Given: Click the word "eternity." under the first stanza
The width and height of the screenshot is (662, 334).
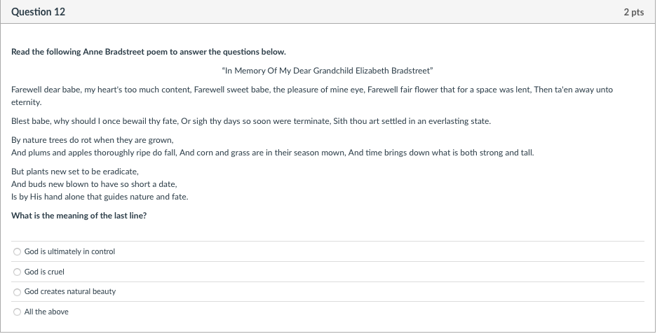Looking at the screenshot, I should pos(27,102).
